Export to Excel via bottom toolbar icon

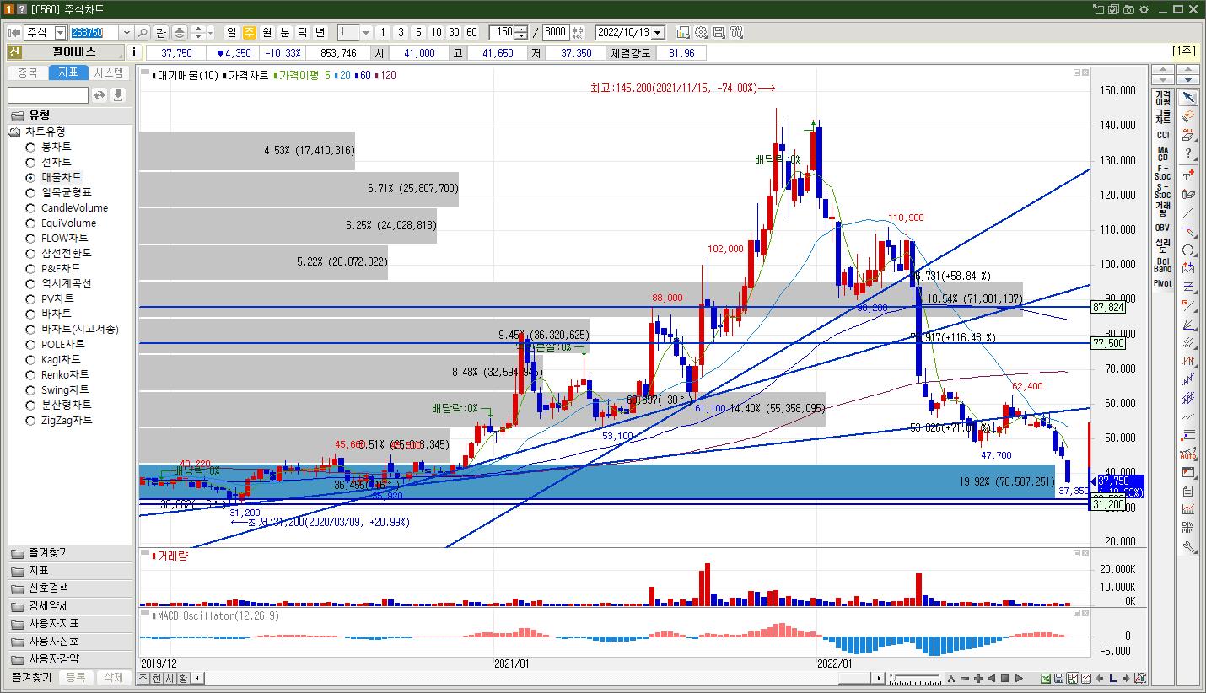coord(1046,679)
